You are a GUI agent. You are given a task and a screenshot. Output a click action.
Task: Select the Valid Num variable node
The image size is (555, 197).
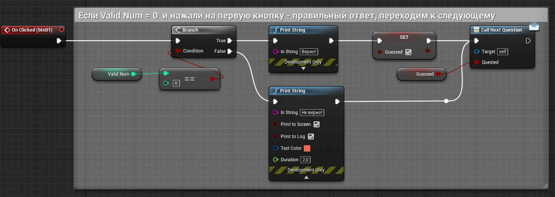[x=117, y=74]
